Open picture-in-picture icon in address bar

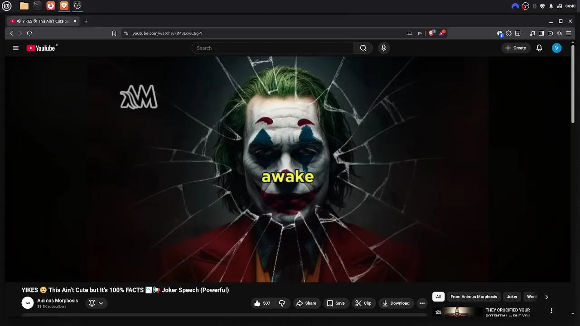coord(410,33)
